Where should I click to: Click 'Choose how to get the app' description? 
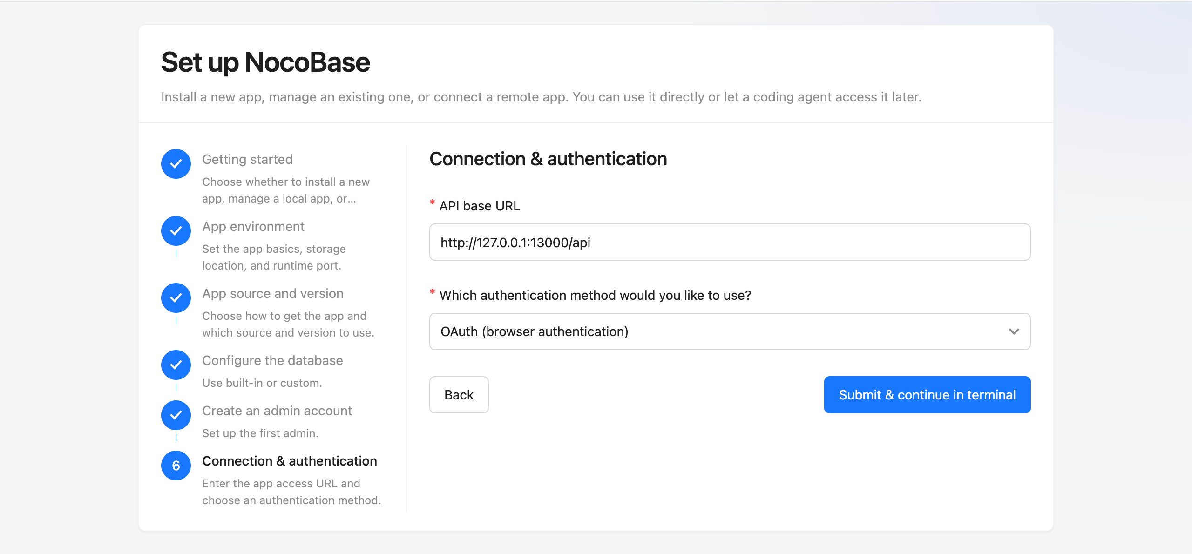[x=288, y=324]
